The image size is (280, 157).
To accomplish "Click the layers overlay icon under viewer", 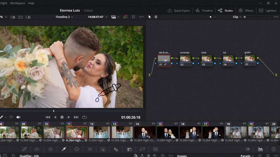I will pyautogui.click(x=11, y=117).
